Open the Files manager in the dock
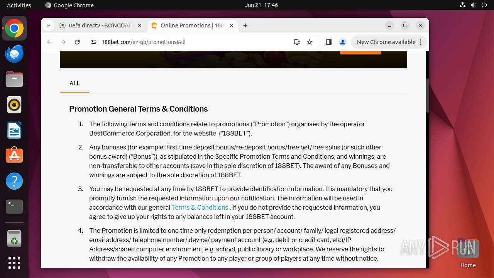This screenshot has height=278, width=494. pos(14,80)
